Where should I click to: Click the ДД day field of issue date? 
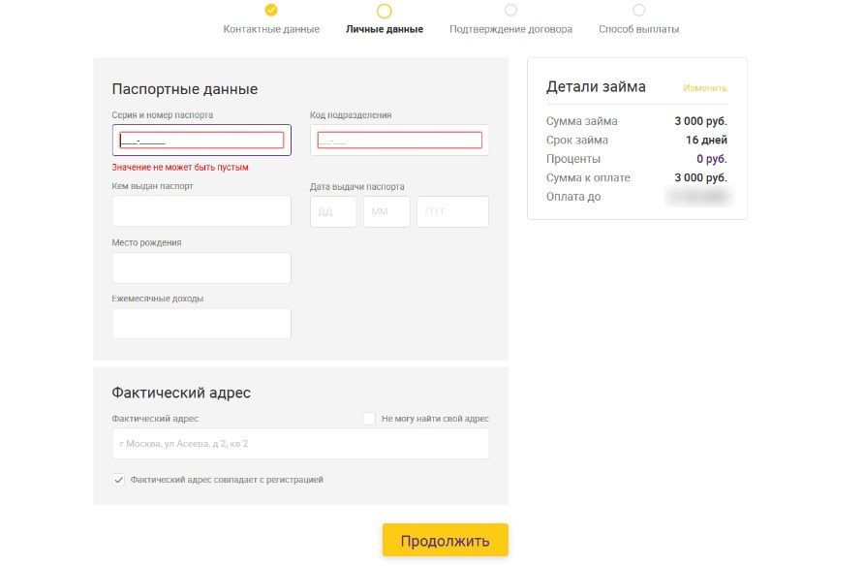coord(333,212)
